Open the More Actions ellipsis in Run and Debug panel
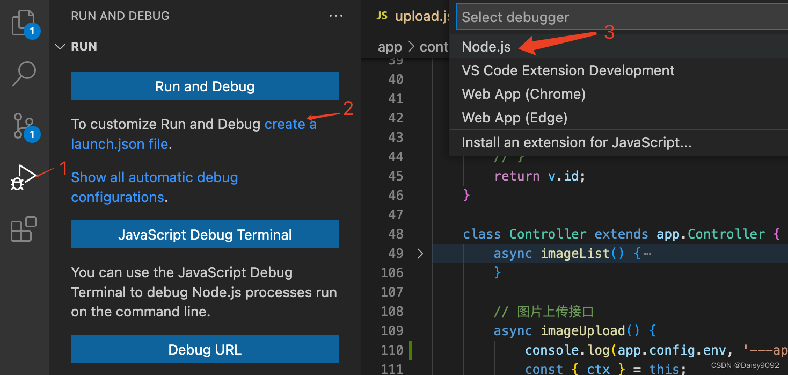The image size is (788, 375). click(336, 16)
